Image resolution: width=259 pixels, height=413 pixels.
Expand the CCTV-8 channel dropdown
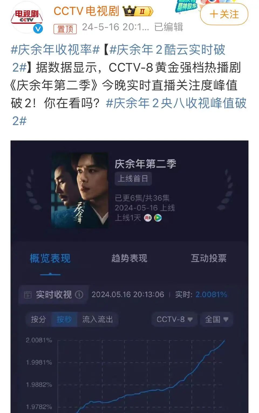(x=174, y=320)
